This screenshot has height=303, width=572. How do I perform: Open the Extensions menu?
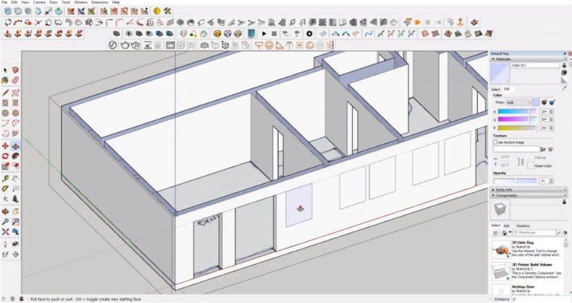tap(100, 2)
